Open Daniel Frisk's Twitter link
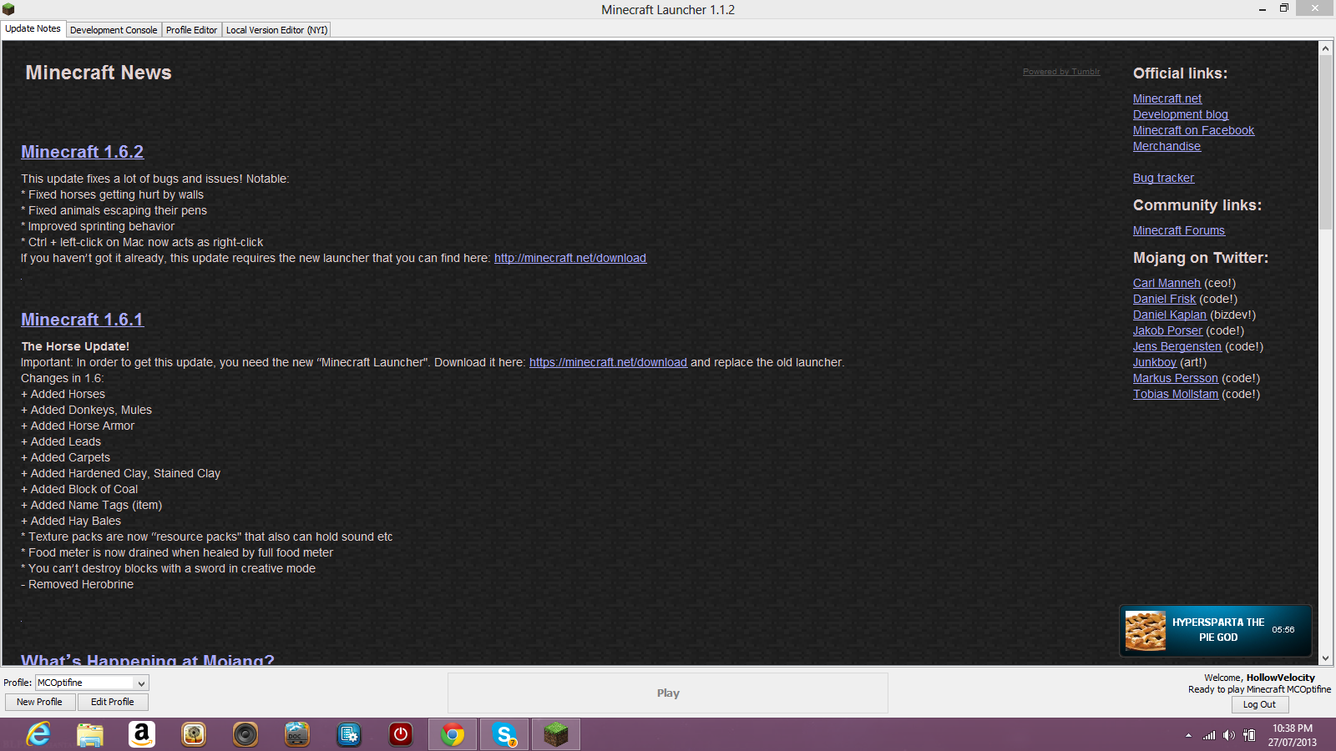 coord(1164,299)
